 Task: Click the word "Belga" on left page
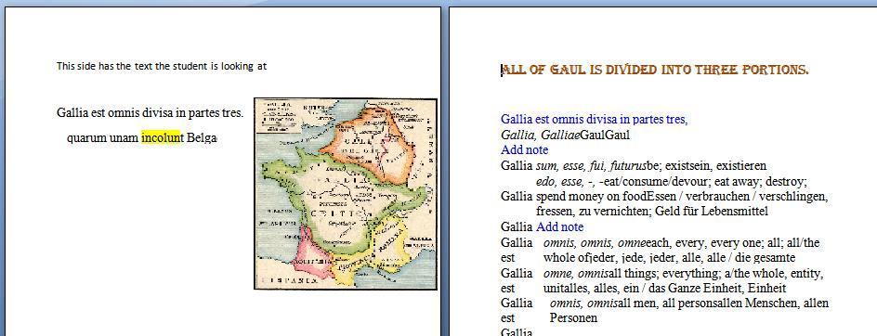click(201, 138)
